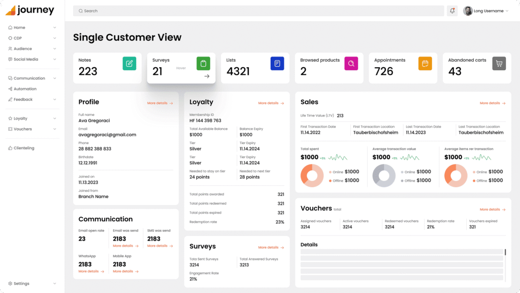This screenshot has height=293, width=520.
Task: Click the Journey logo
Action: click(x=29, y=11)
